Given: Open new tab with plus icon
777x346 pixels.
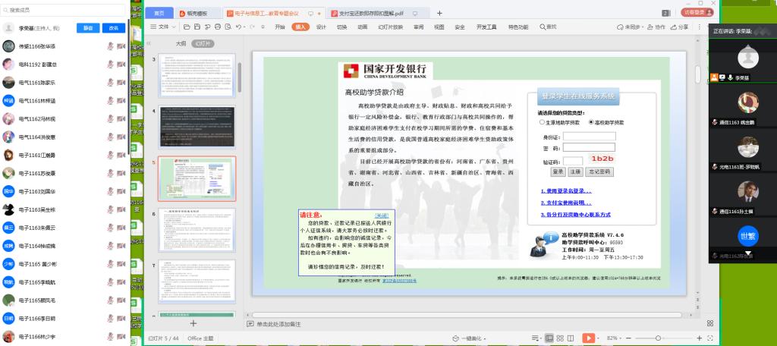Looking at the screenshot, I should click(x=439, y=14).
